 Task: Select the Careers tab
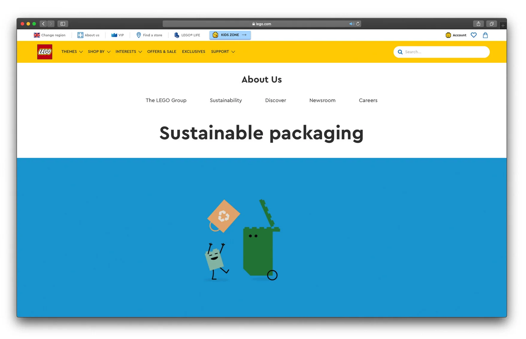[368, 100]
